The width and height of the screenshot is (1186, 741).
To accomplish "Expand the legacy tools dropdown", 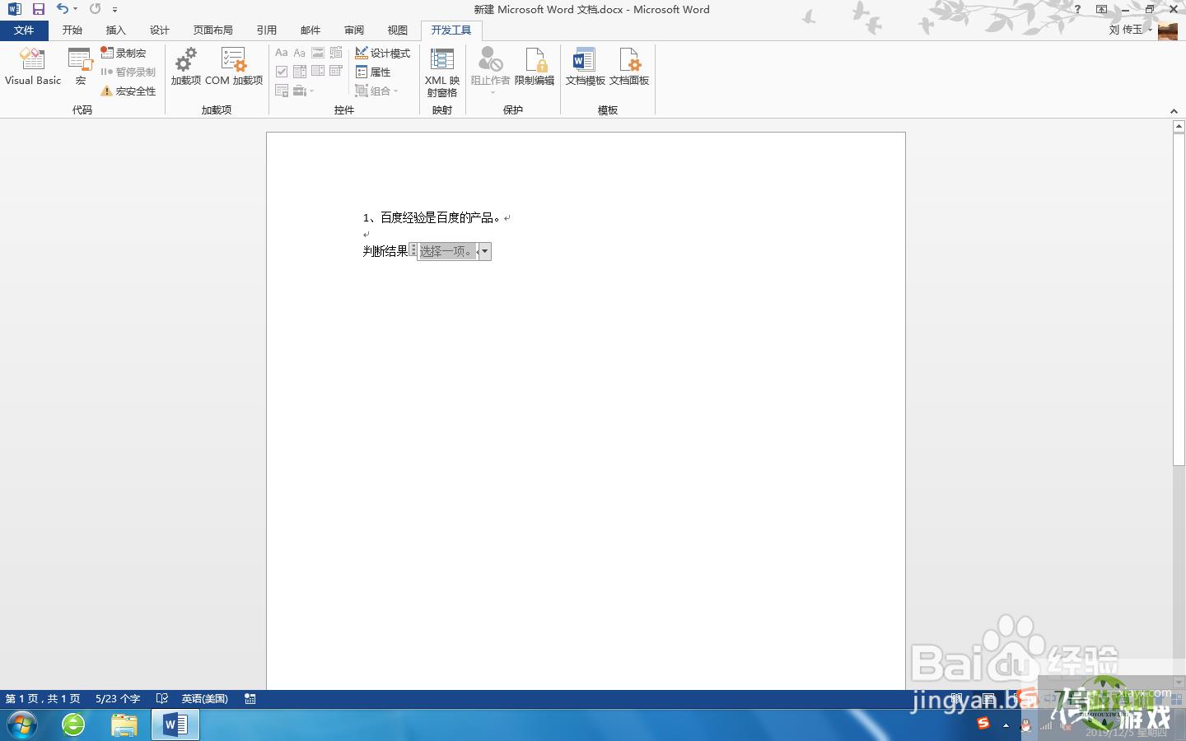I will click(303, 91).
